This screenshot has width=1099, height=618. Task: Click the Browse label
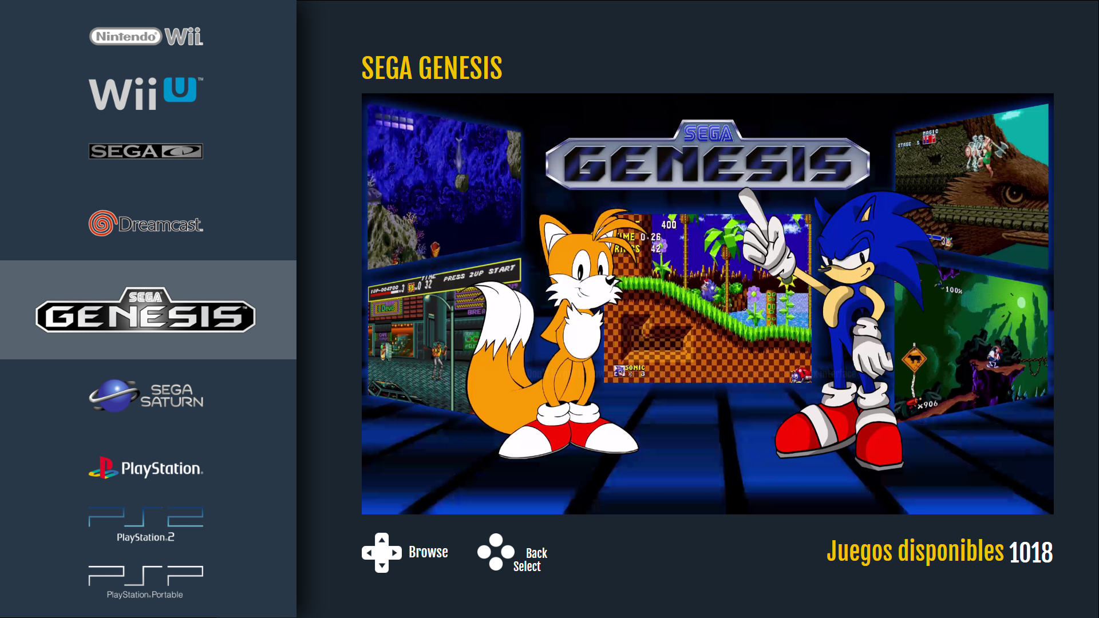click(428, 552)
